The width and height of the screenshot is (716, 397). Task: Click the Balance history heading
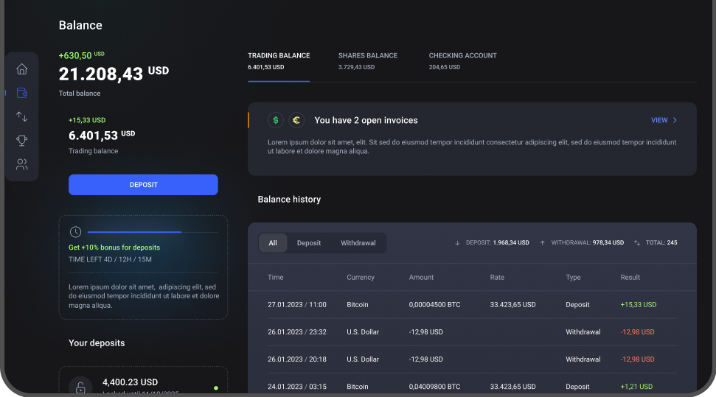[289, 200]
